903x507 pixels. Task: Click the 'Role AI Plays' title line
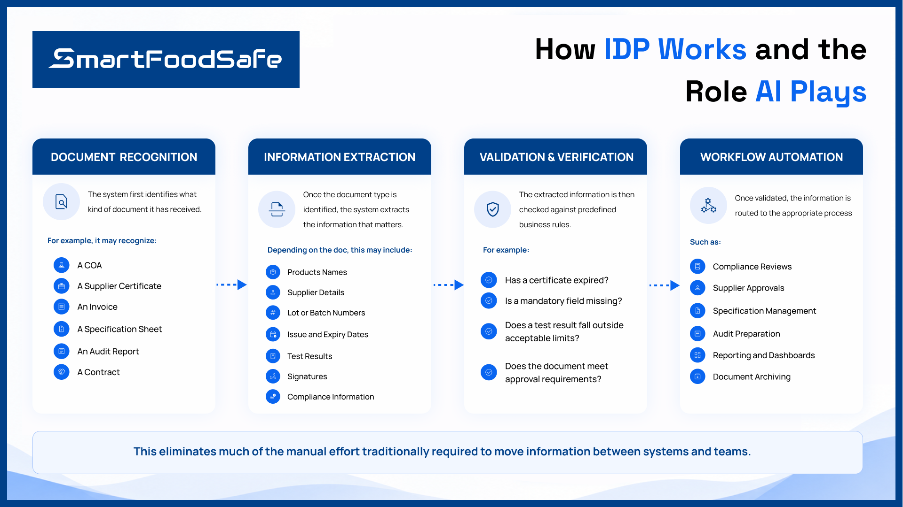click(776, 92)
